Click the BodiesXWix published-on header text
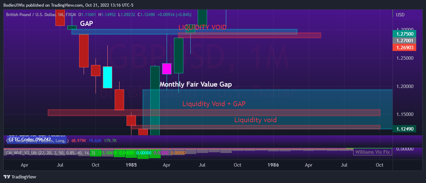Screen dimensions: 426x183 (68, 5)
